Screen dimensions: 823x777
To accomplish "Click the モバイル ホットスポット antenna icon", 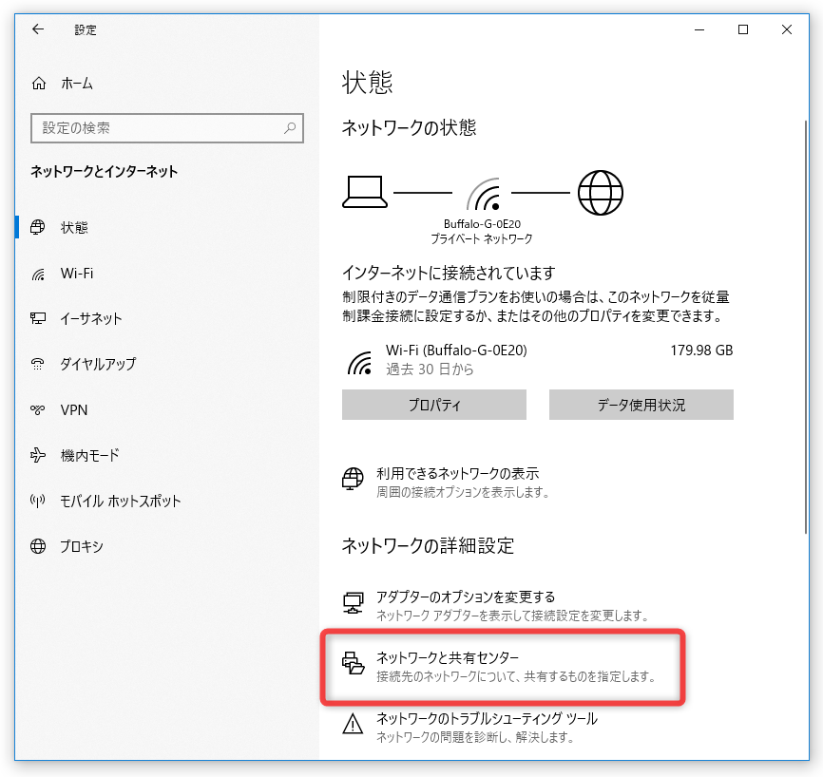I will pos(37,501).
